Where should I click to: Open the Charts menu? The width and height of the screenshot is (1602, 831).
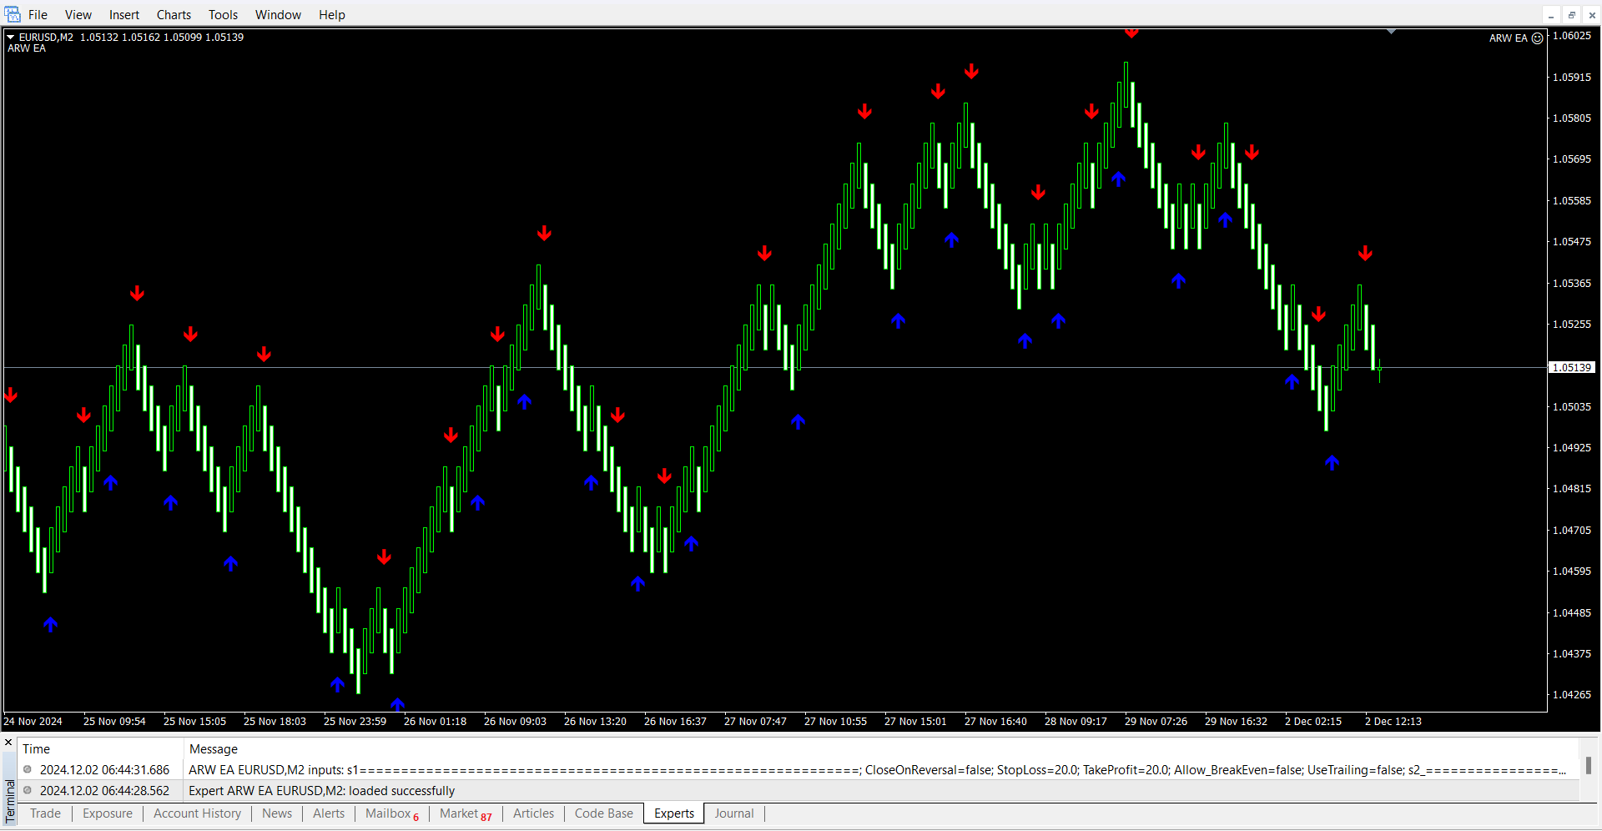[174, 15]
